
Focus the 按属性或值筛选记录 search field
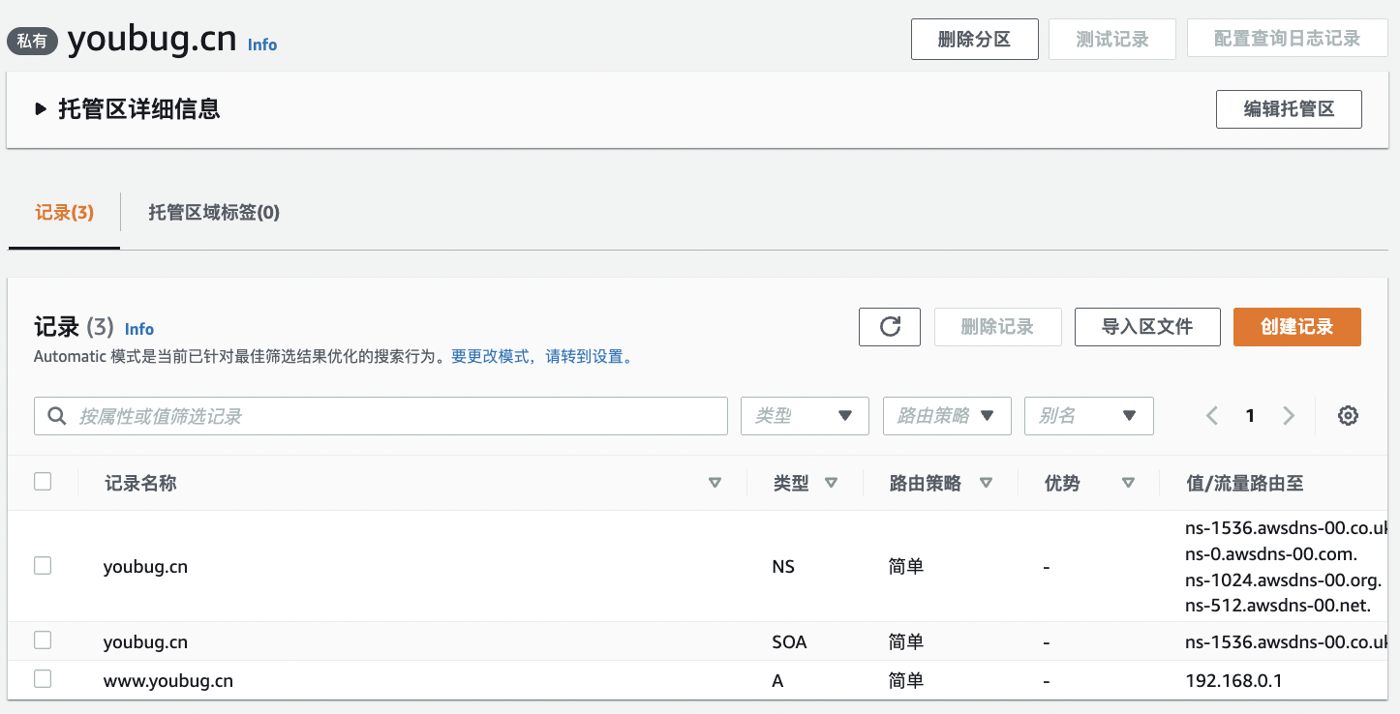click(380, 416)
